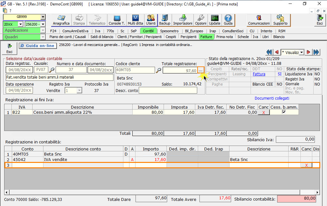Click the Stampa printer icon
The height and width of the screenshot is (206, 327).
tap(79, 20)
